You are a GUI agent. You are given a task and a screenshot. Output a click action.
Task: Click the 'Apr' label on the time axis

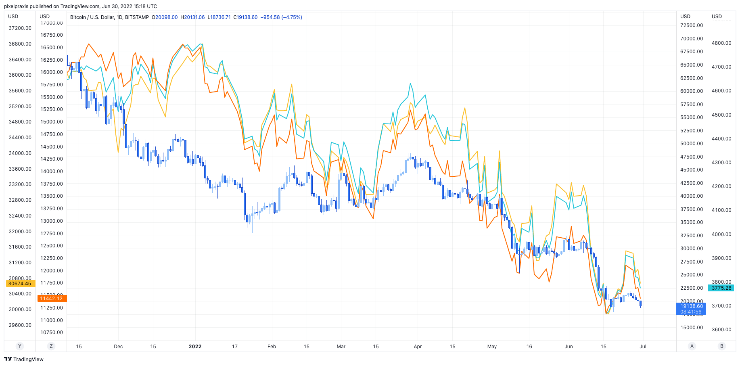[418, 347]
